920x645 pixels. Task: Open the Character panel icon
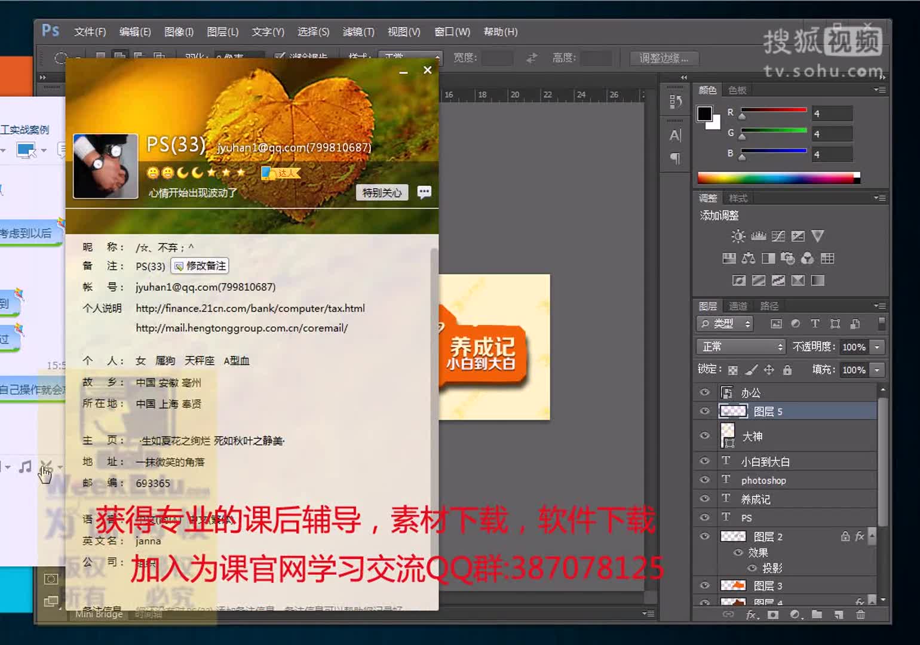pyautogui.click(x=675, y=136)
